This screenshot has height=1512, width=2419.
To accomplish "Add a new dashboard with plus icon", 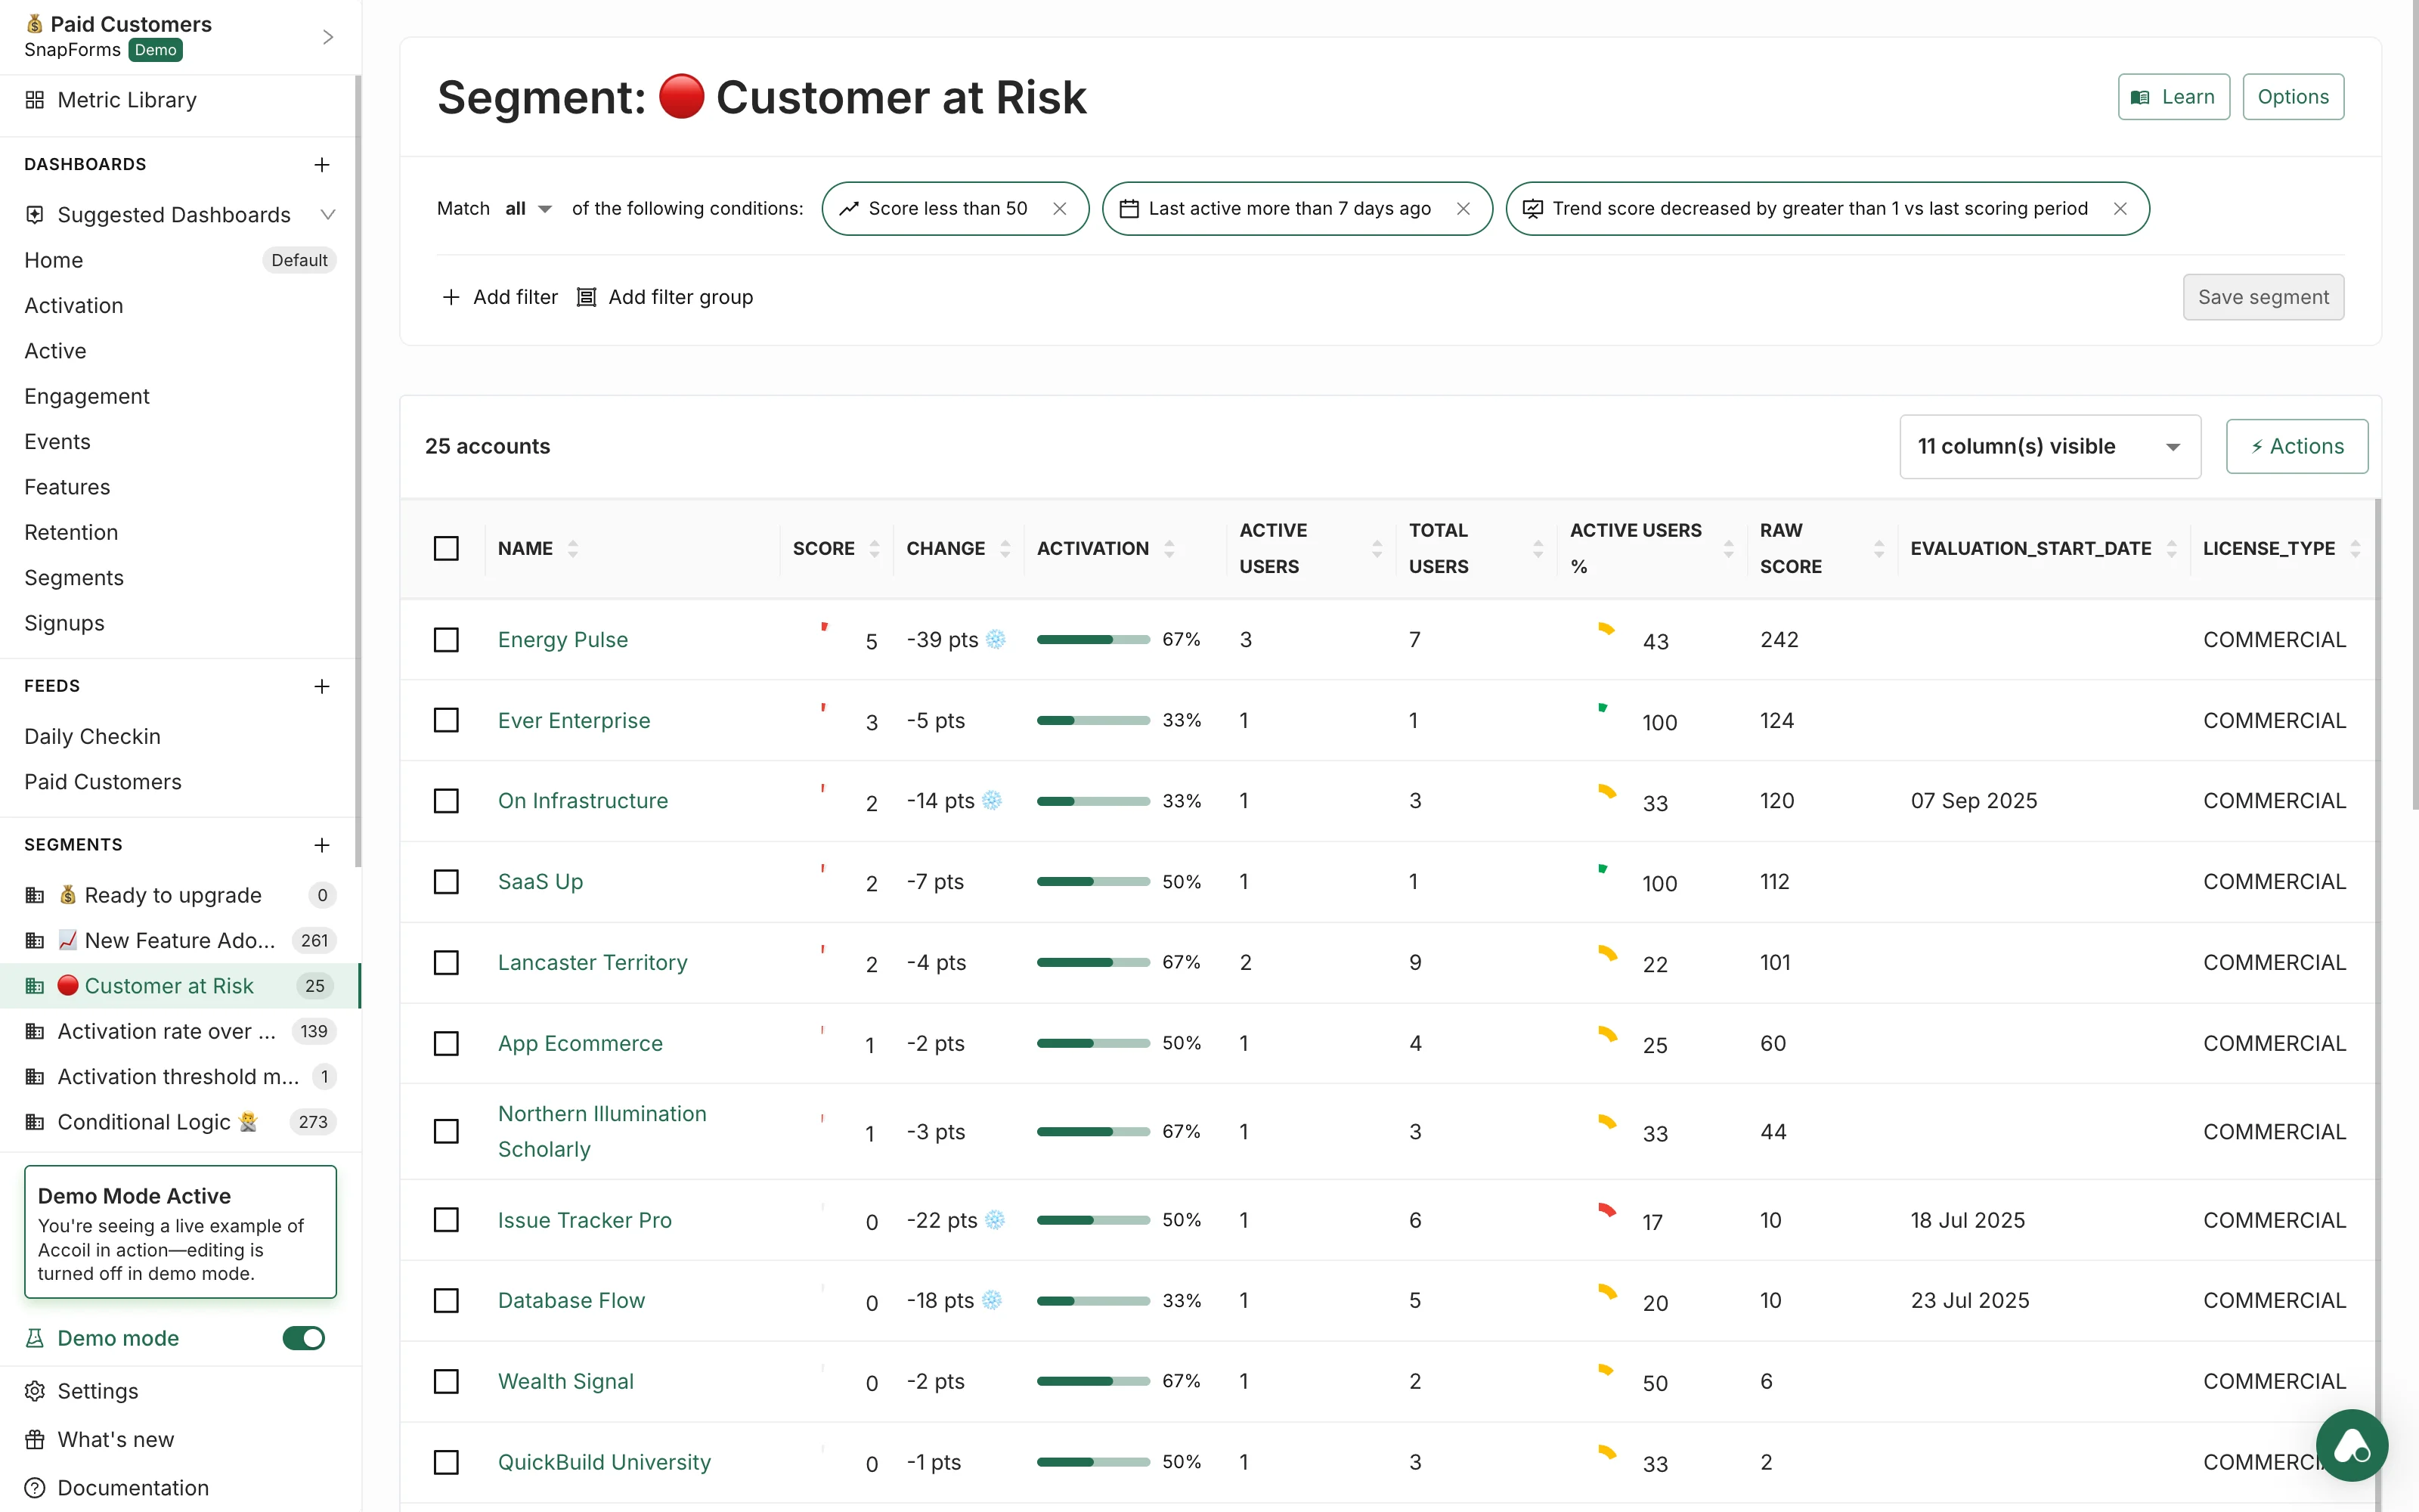I will pyautogui.click(x=322, y=164).
